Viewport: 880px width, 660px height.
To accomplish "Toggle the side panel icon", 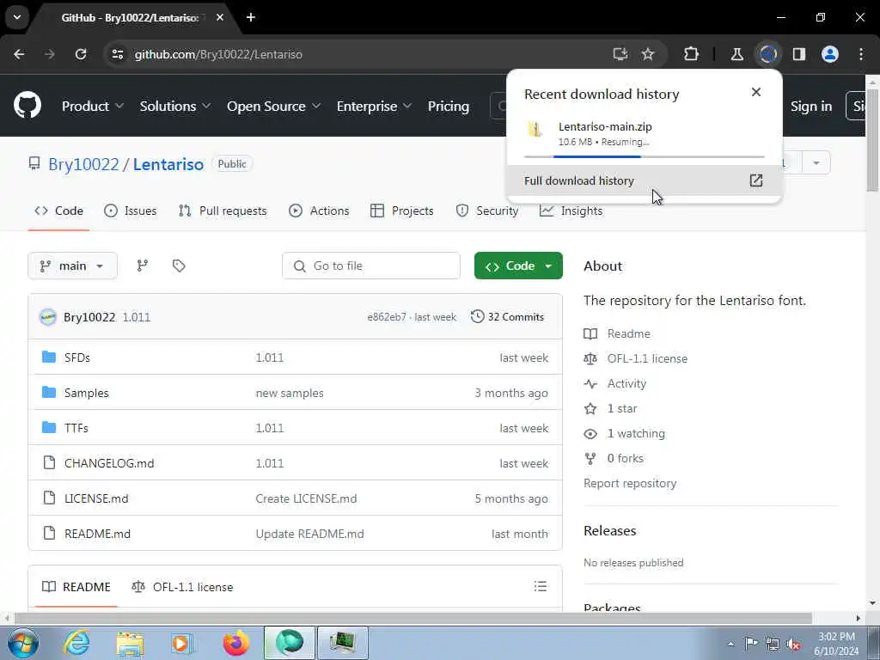I will (x=799, y=54).
